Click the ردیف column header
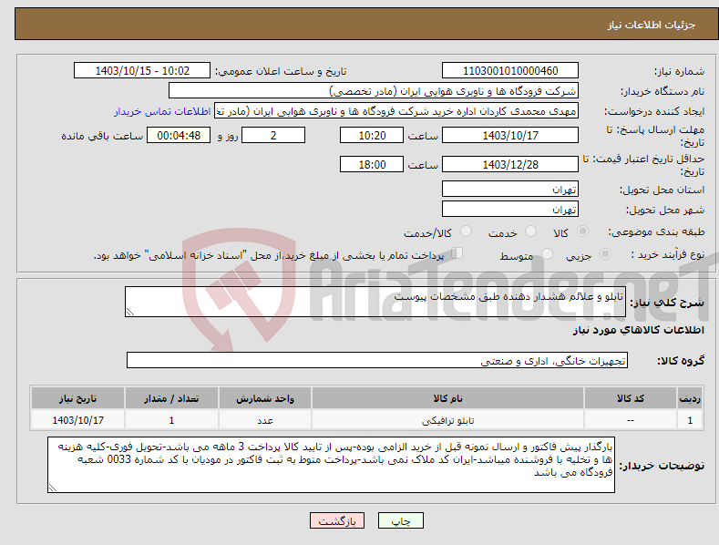 click(690, 398)
